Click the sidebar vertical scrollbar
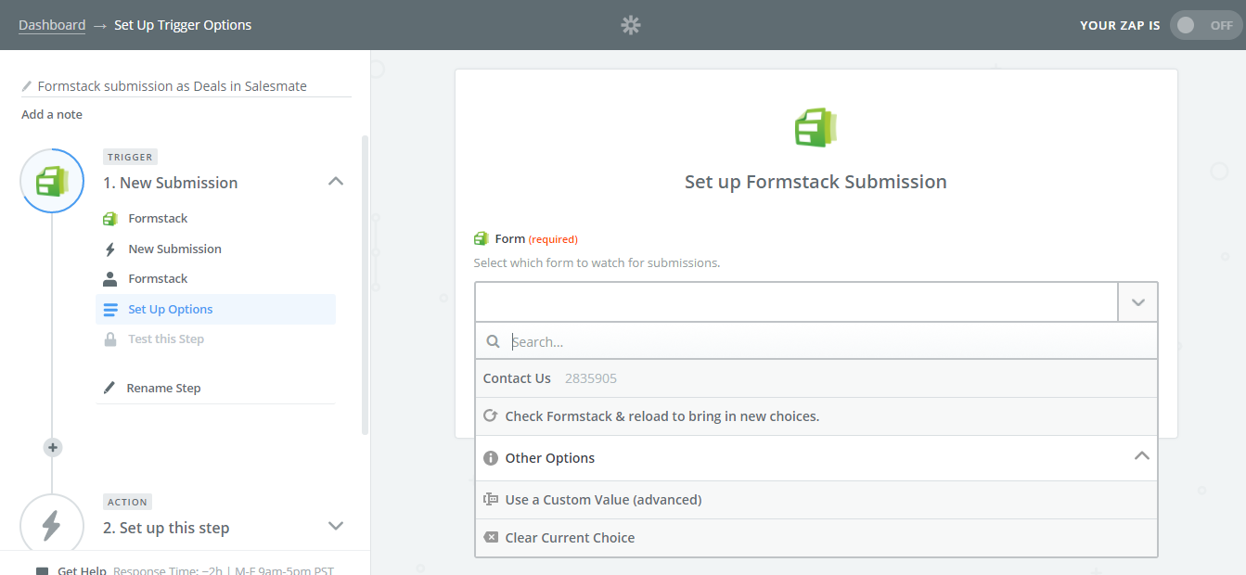Viewport: 1246px width, 575px height. (x=365, y=285)
